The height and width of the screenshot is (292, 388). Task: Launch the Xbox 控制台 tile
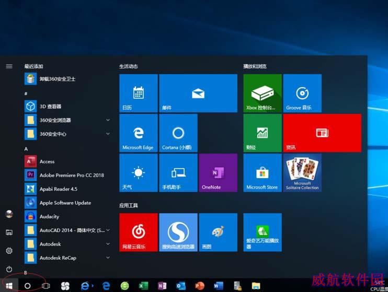pos(263,93)
